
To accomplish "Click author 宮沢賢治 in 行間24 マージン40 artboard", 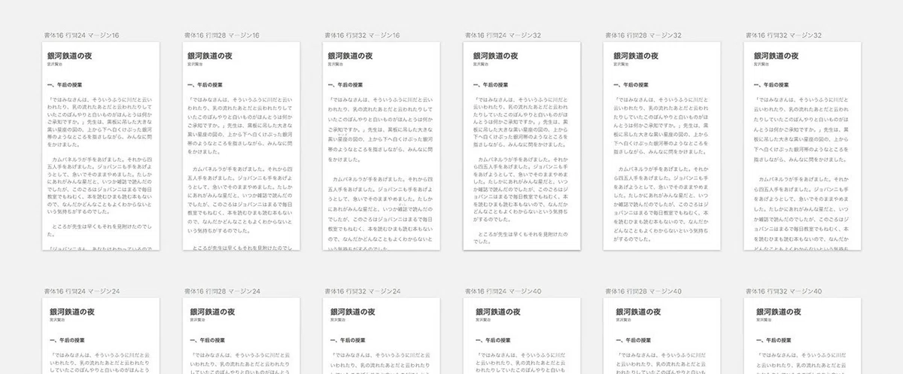I will pos(483,321).
